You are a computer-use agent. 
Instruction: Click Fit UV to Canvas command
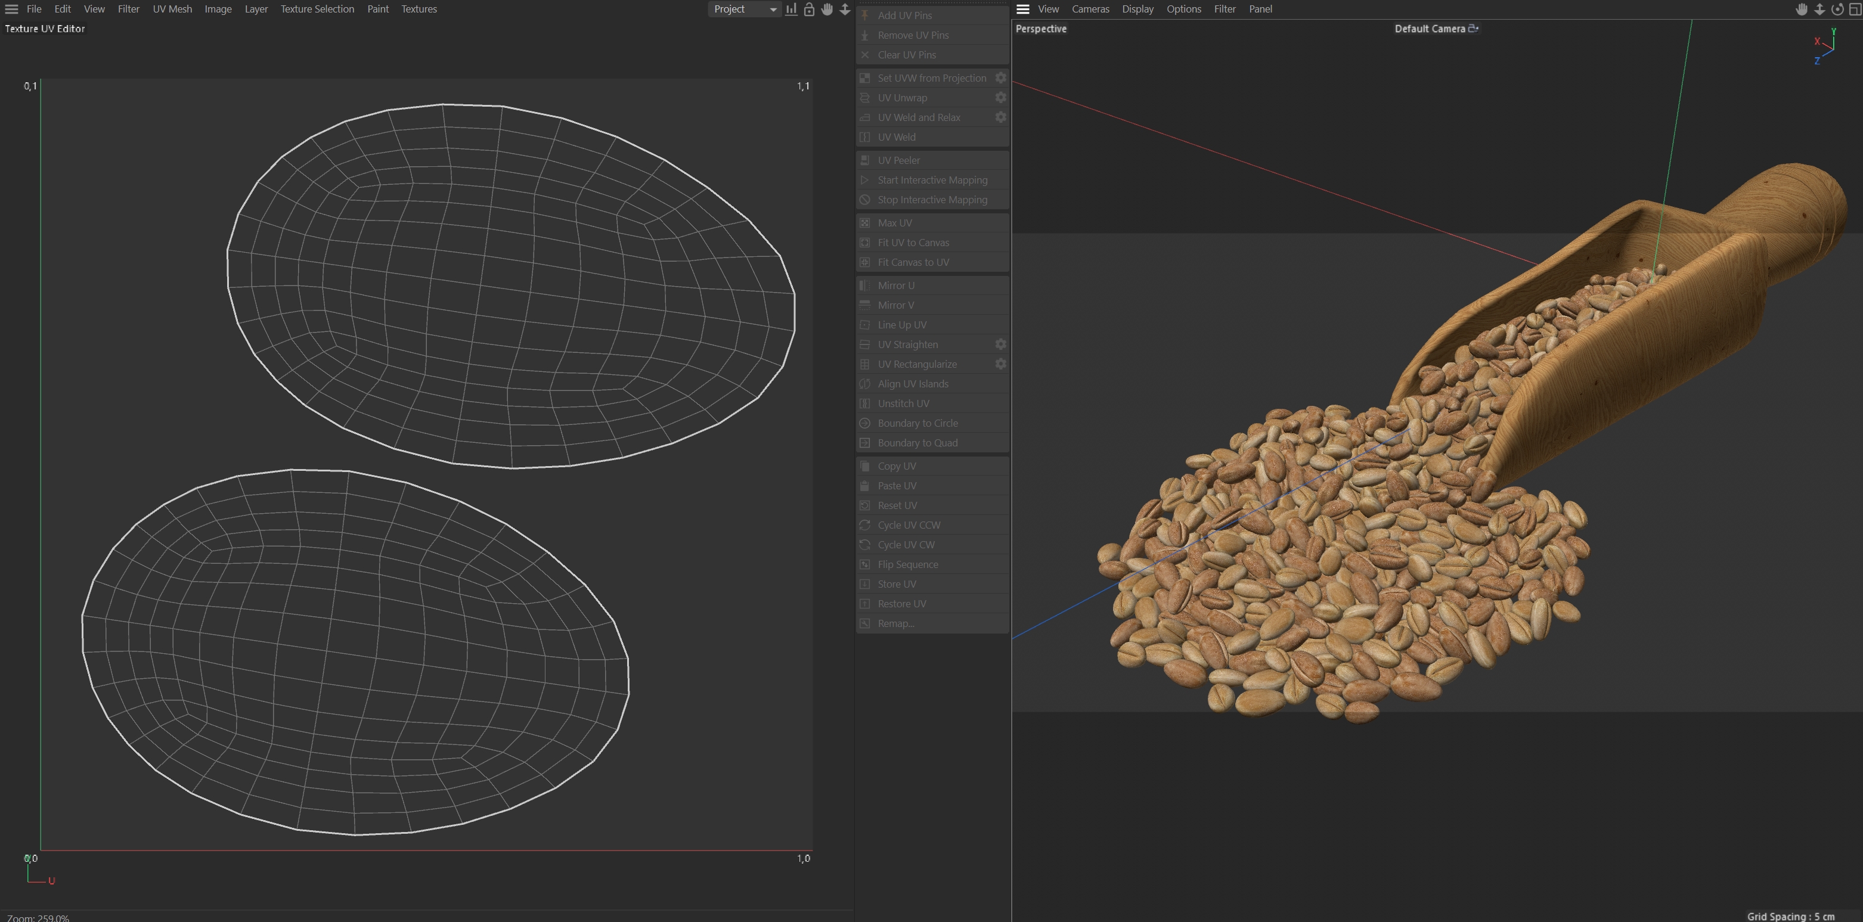pyautogui.click(x=913, y=242)
